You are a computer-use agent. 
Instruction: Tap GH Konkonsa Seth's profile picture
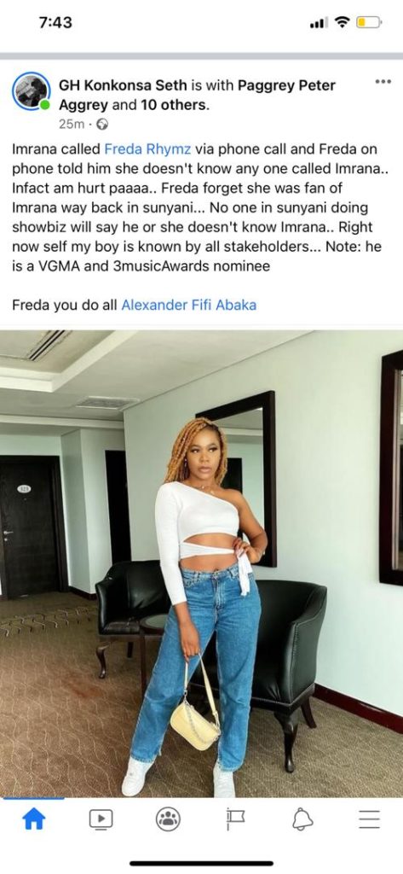click(32, 91)
